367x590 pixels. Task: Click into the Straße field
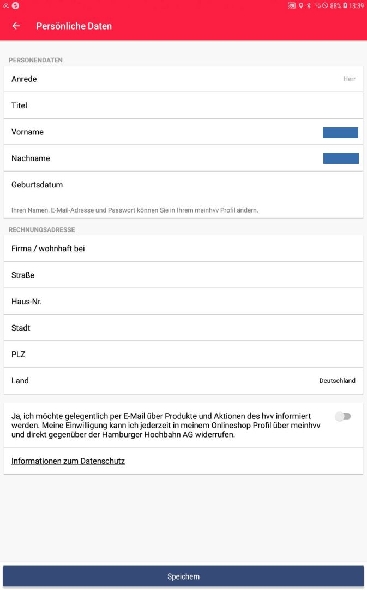183,275
